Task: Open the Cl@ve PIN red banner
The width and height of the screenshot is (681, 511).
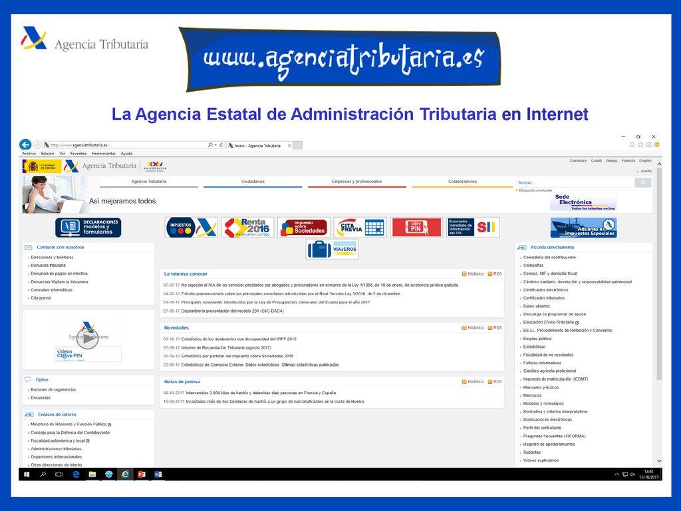Action: pyautogui.click(x=416, y=228)
